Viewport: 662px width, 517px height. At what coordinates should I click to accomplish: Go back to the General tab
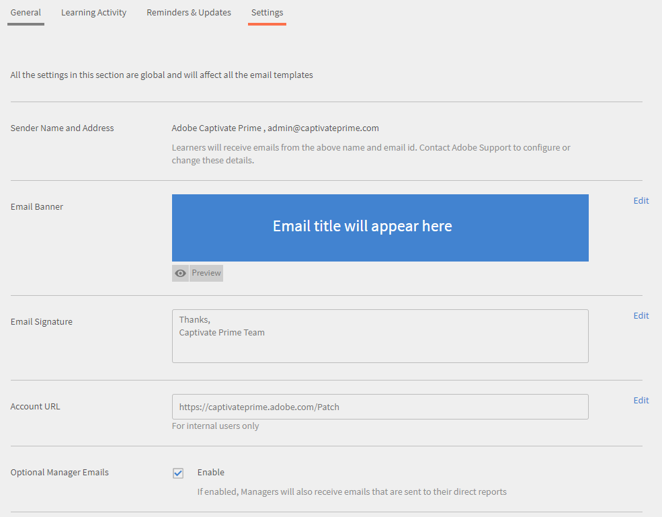pos(26,12)
